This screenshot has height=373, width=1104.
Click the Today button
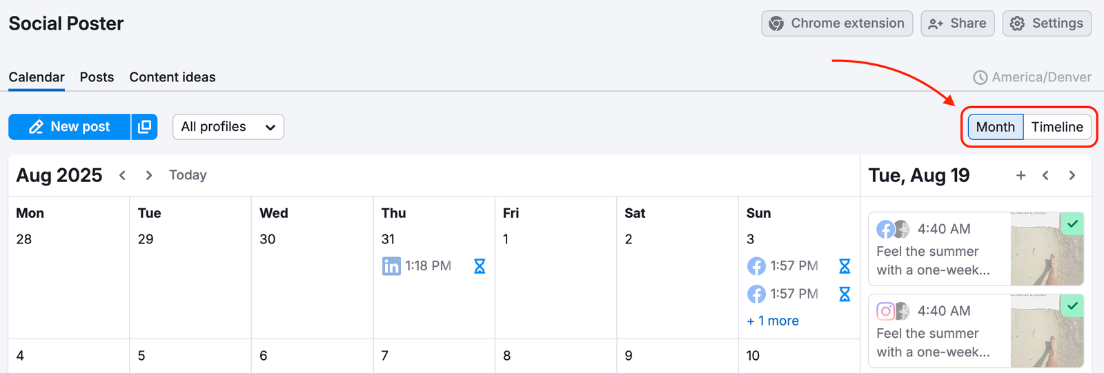(x=188, y=175)
